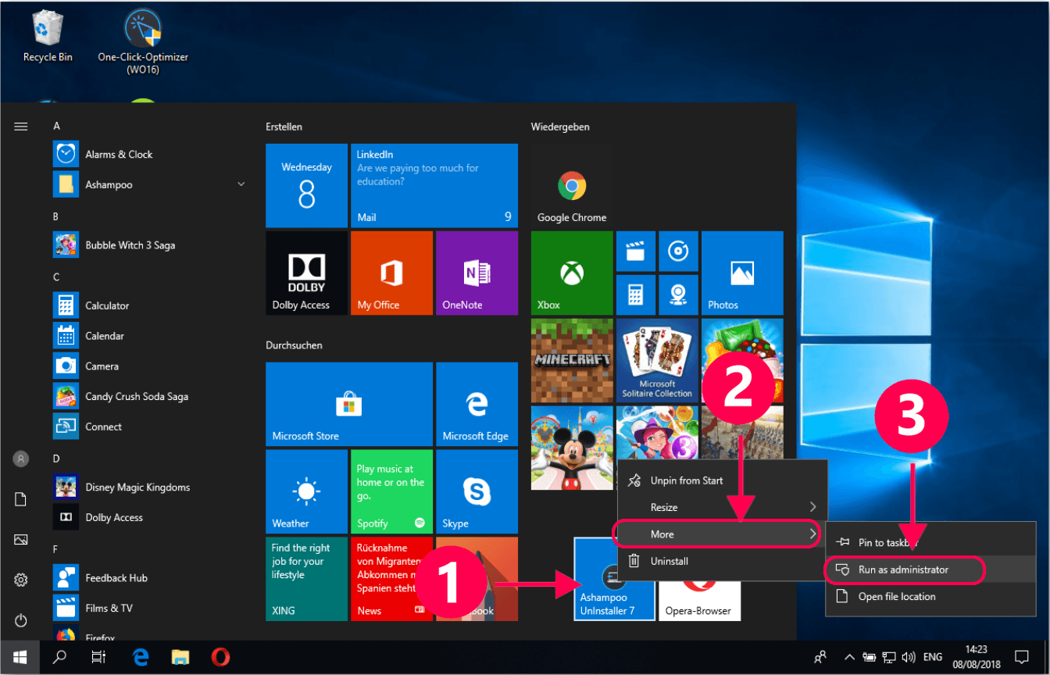
Task: Launch the Xbox tile
Action: pyautogui.click(x=572, y=273)
